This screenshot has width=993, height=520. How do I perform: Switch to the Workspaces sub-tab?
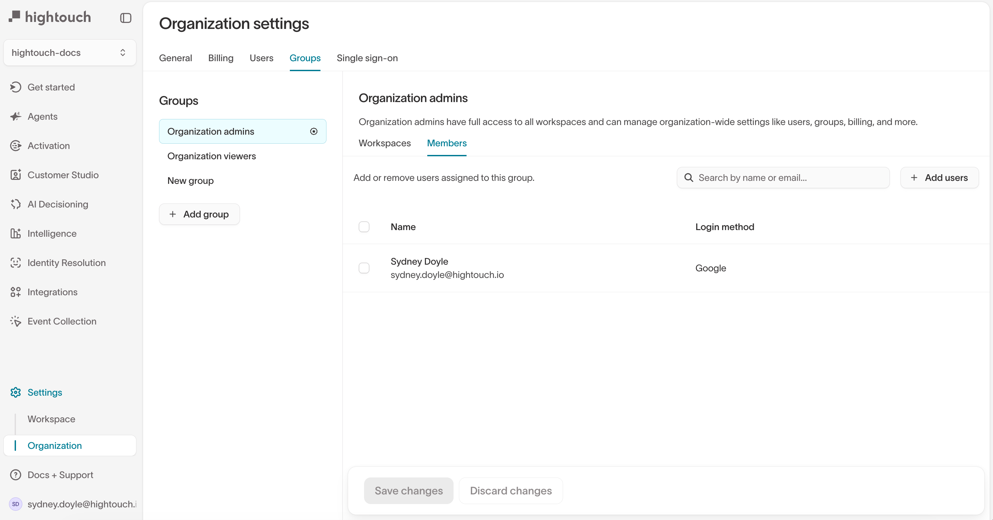[x=385, y=143]
